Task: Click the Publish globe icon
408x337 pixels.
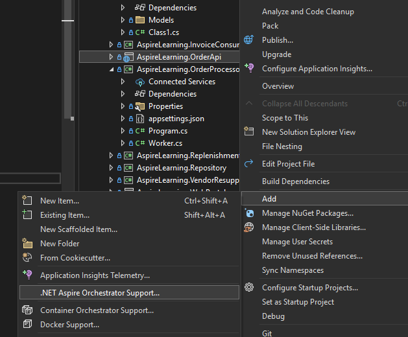Action: point(248,40)
